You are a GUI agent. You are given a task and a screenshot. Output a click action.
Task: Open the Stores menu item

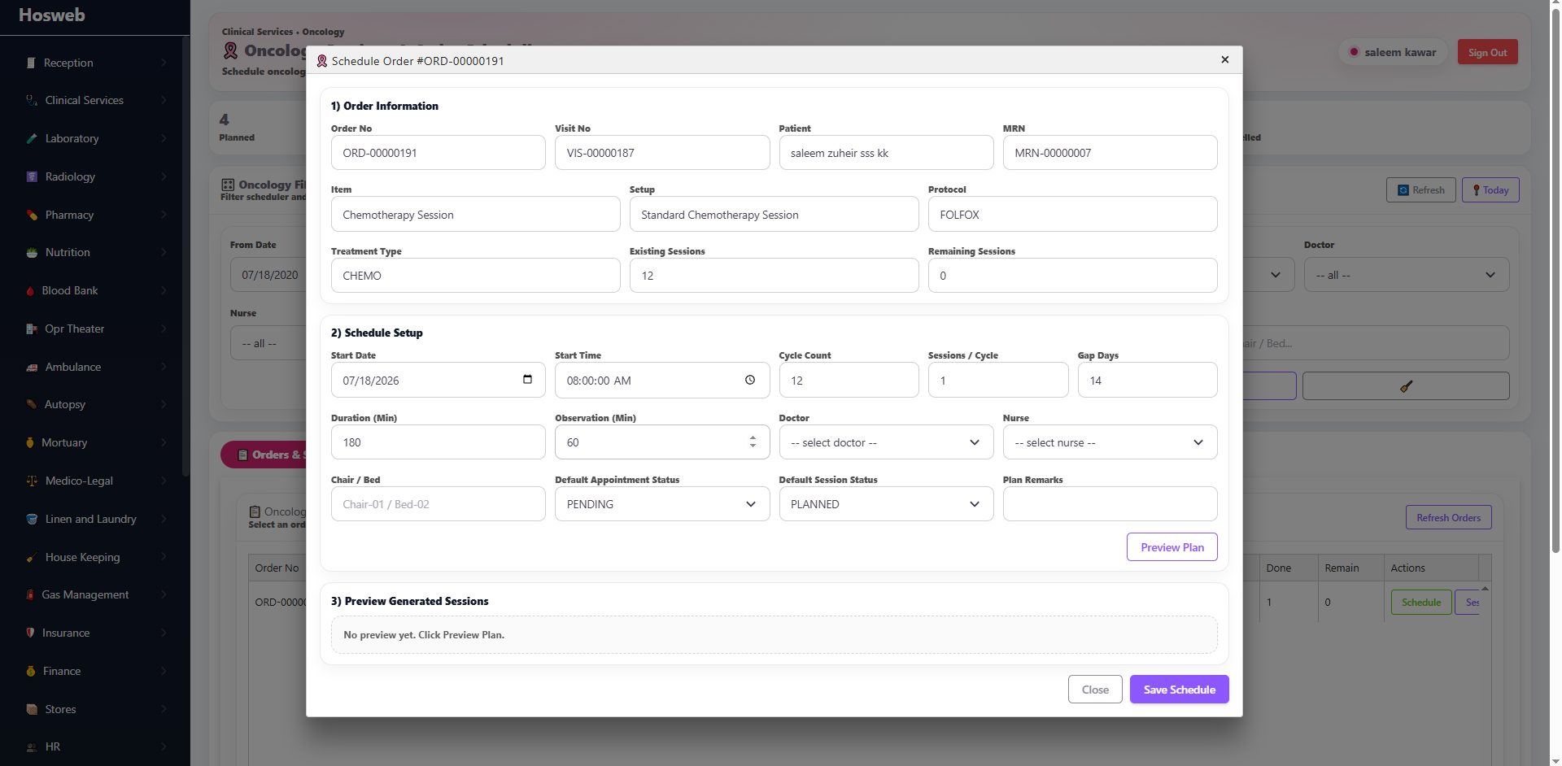pyautogui.click(x=95, y=709)
